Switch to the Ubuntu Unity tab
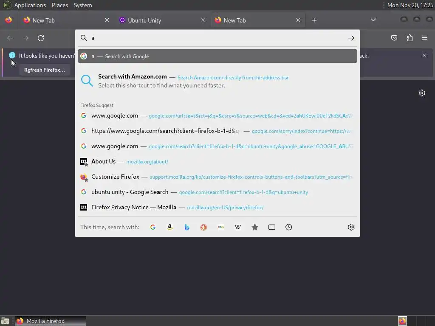Screen dimensions: 435x326 click(x=161, y=20)
